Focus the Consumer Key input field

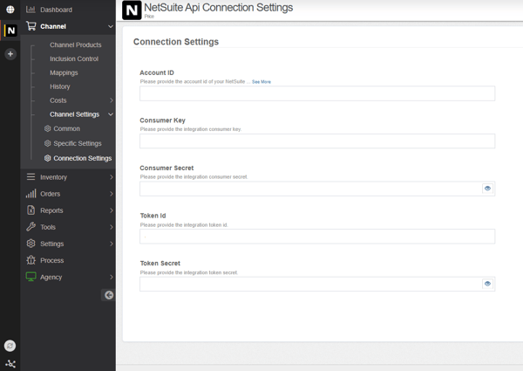click(317, 141)
